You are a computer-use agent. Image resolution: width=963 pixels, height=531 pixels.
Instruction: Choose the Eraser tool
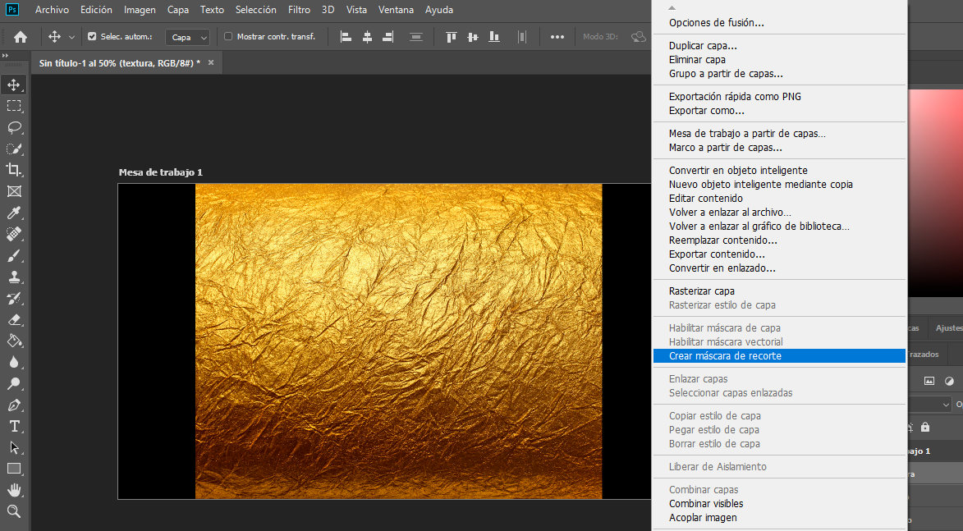click(x=14, y=320)
